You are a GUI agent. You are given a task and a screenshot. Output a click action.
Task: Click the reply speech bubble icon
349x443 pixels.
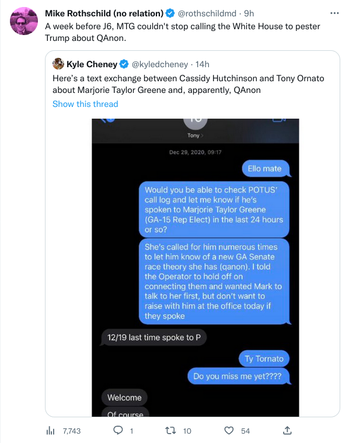pos(118,430)
